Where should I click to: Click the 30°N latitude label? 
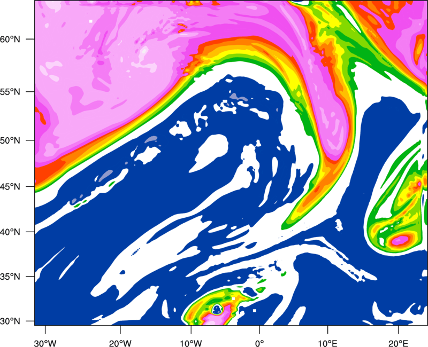pos(10,321)
